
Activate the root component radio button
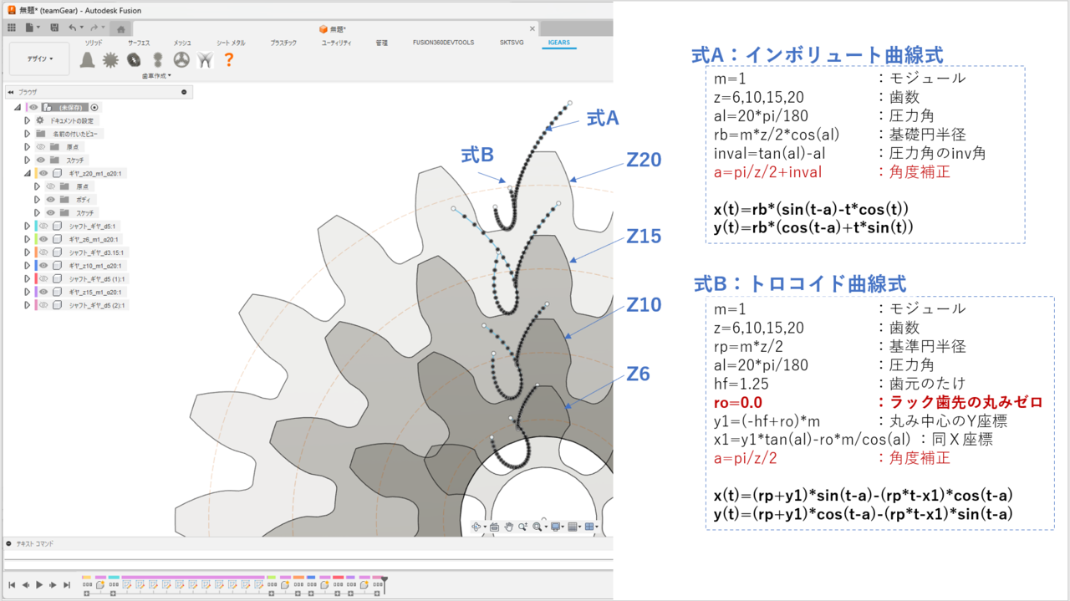click(x=94, y=107)
